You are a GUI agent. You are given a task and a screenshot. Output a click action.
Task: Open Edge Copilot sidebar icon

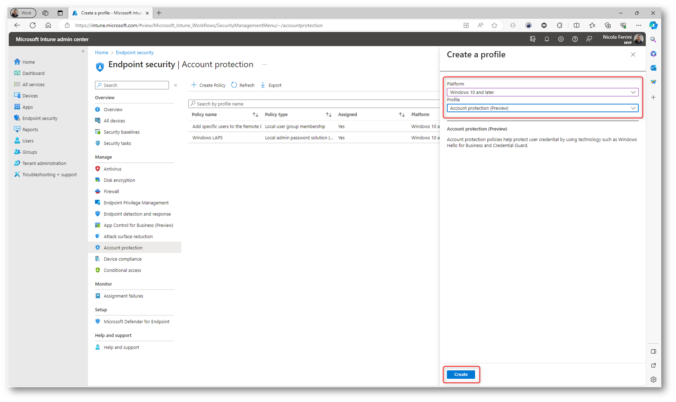[653, 25]
